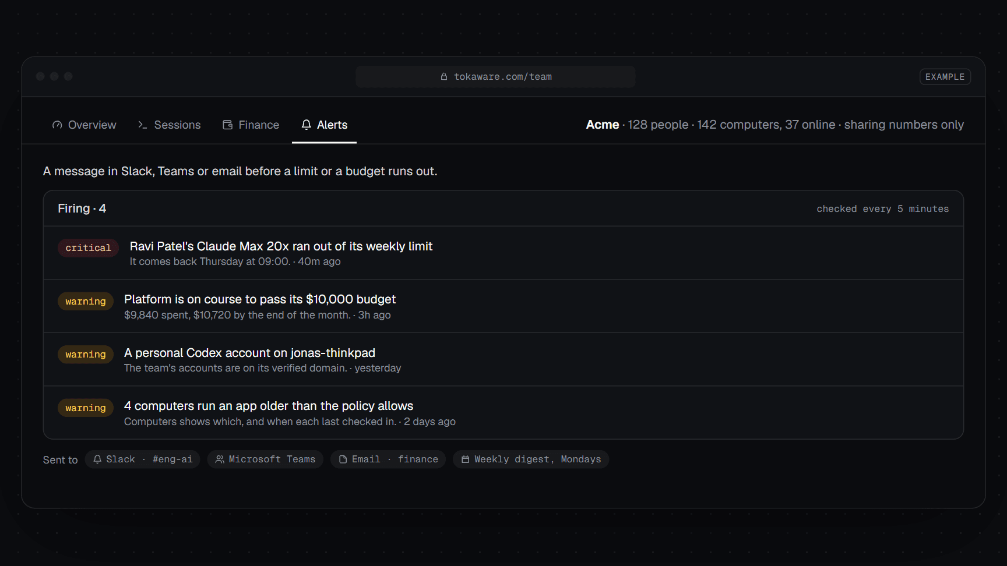Click 'The team's accounts are on its verified domain' detail

coord(235,368)
